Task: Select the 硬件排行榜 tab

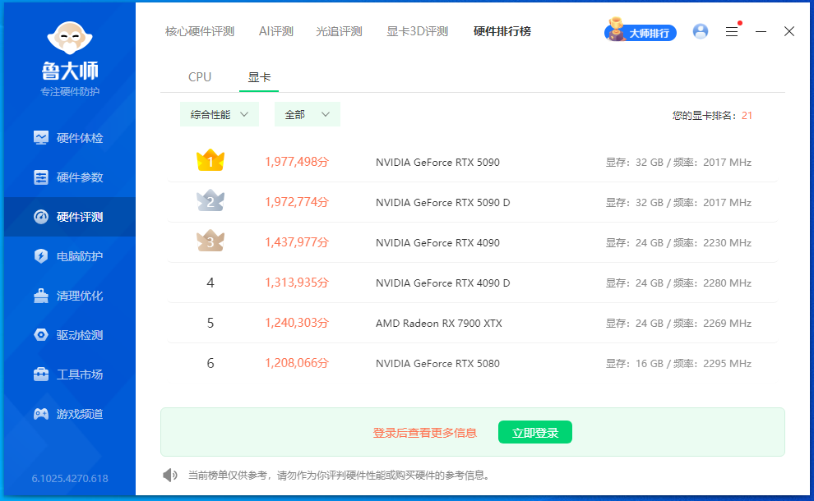Action: (502, 32)
